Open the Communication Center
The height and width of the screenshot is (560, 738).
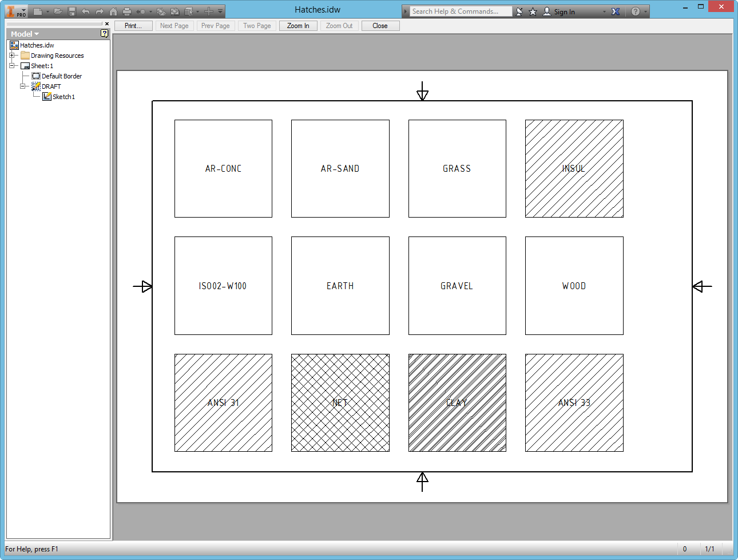click(519, 11)
